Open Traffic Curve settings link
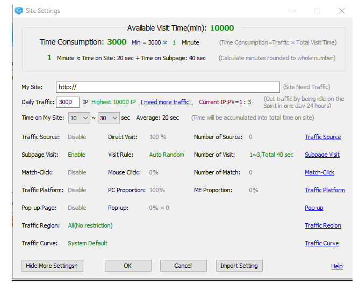Screen dimensions: 359x285 [x=322, y=243]
